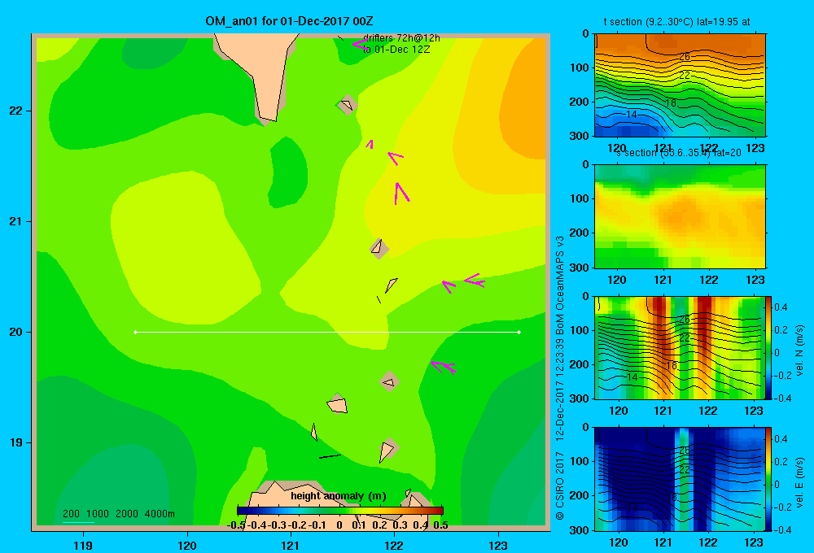Image resolution: width=814 pixels, height=553 pixels.
Task: Click the 'height anomaly (m)' label
Action: (339, 496)
